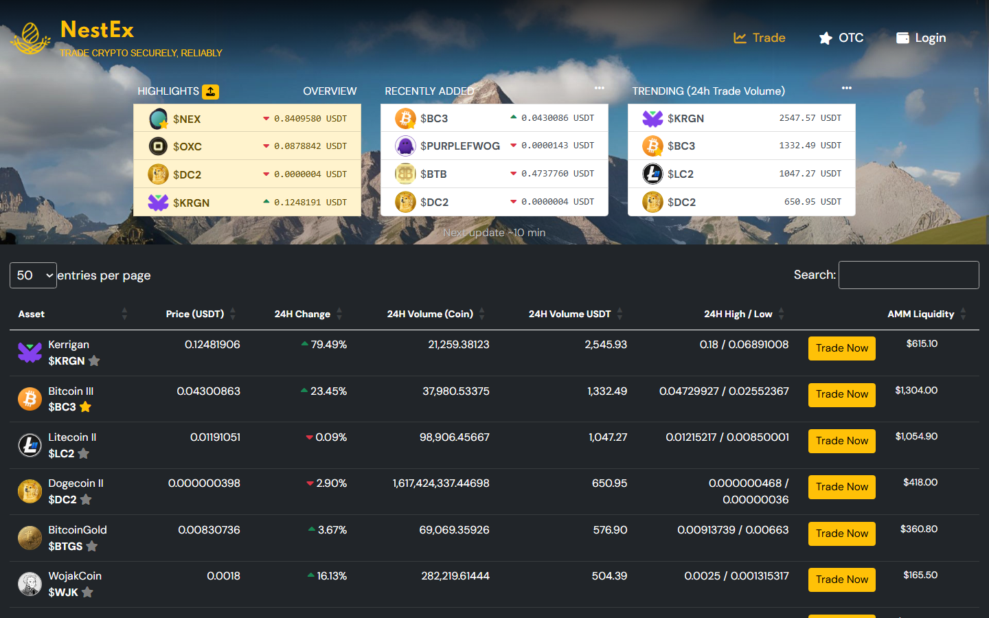Select $PURPLEFWOG icon in Recently Added

[406, 146]
